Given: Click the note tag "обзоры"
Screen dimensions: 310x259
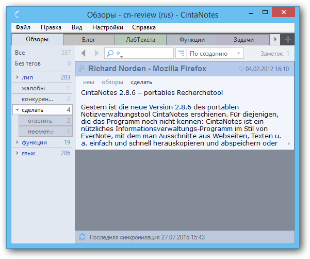Looking at the screenshot, I should point(112,82).
